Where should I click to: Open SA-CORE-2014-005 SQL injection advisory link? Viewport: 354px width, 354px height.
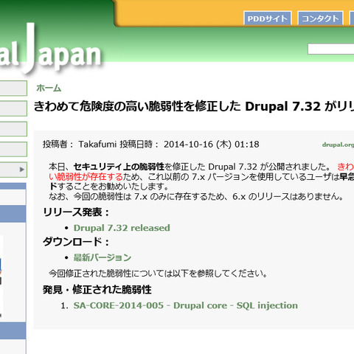point(186,305)
